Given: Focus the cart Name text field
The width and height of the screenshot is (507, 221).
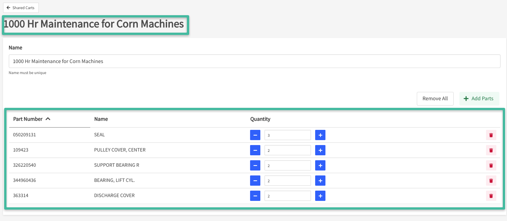Looking at the screenshot, I should (254, 61).
